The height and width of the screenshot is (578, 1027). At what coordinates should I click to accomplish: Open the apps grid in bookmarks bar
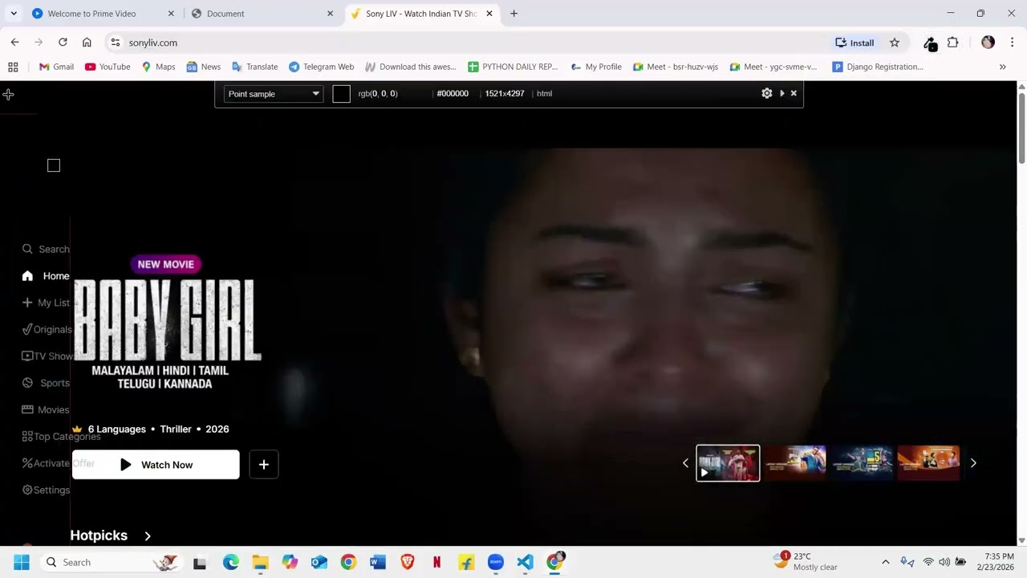tap(13, 67)
